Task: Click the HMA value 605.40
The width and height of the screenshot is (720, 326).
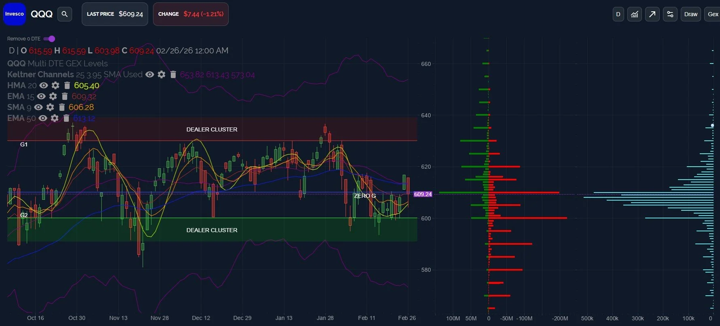Action: pyautogui.click(x=87, y=86)
